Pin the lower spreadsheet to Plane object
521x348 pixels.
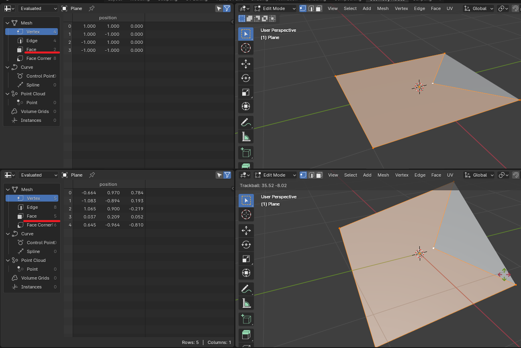[92, 175]
